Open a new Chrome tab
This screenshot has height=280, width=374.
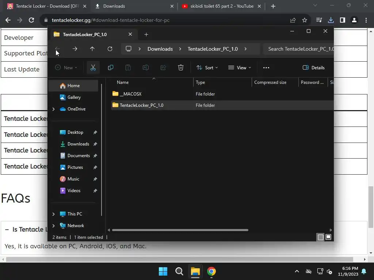coord(273,6)
